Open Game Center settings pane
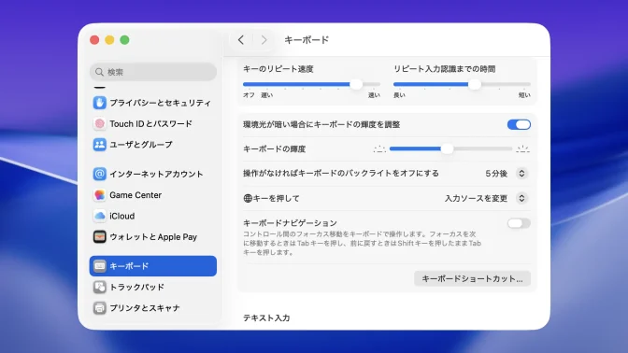This screenshot has width=628, height=353. point(153,195)
